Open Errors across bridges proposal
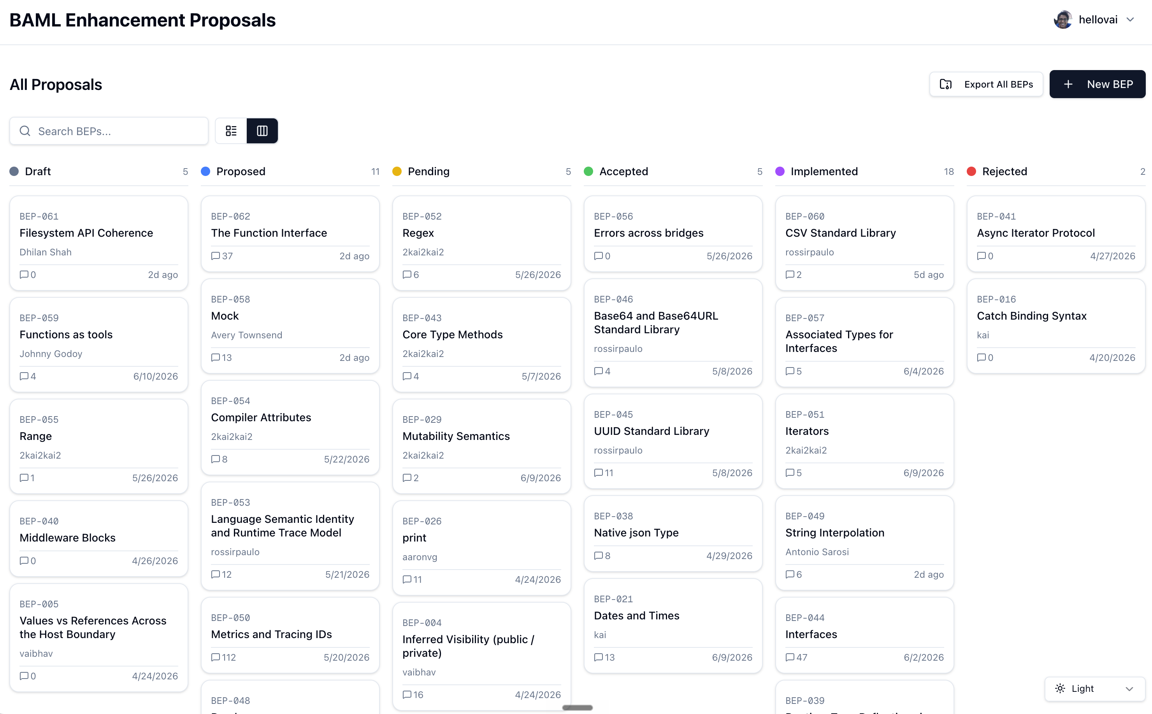Image resolution: width=1152 pixels, height=714 pixels. 673,234
